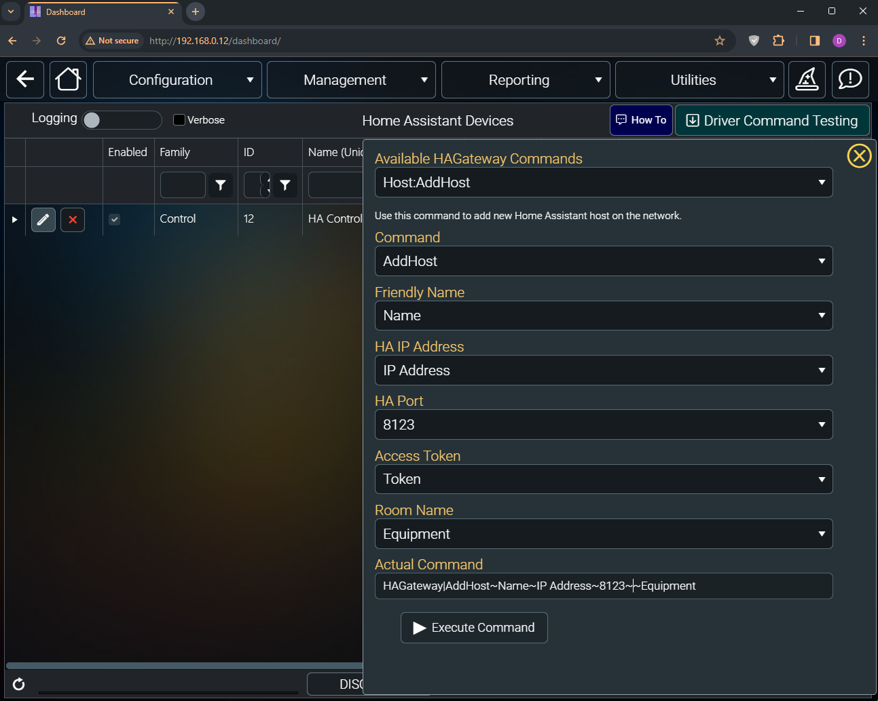Click the Family filter input box

(183, 185)
